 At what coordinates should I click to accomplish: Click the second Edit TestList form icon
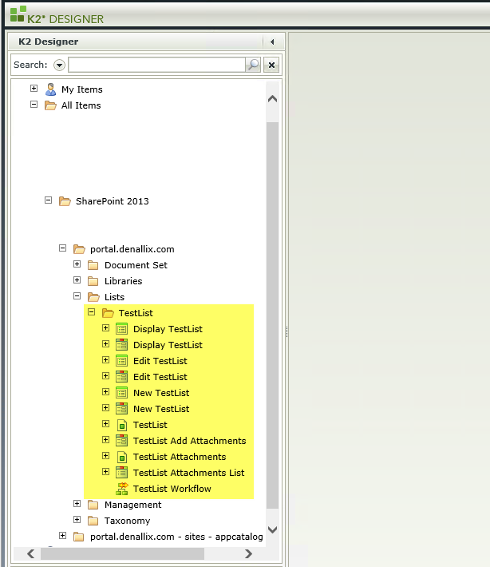122,377
